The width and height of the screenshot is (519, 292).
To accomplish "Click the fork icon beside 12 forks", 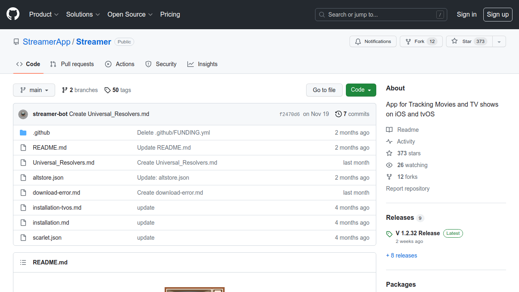I will tap(389, 177).
